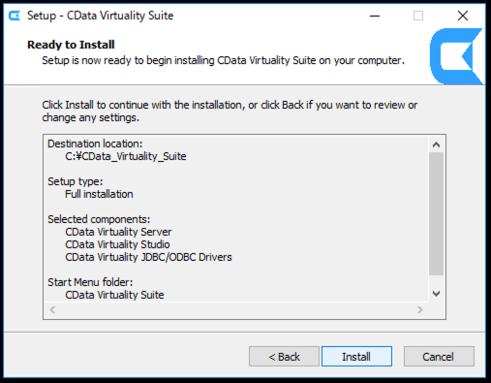Click the summary box scroll down arrow

pyautogui.click(x=436, y=294)
